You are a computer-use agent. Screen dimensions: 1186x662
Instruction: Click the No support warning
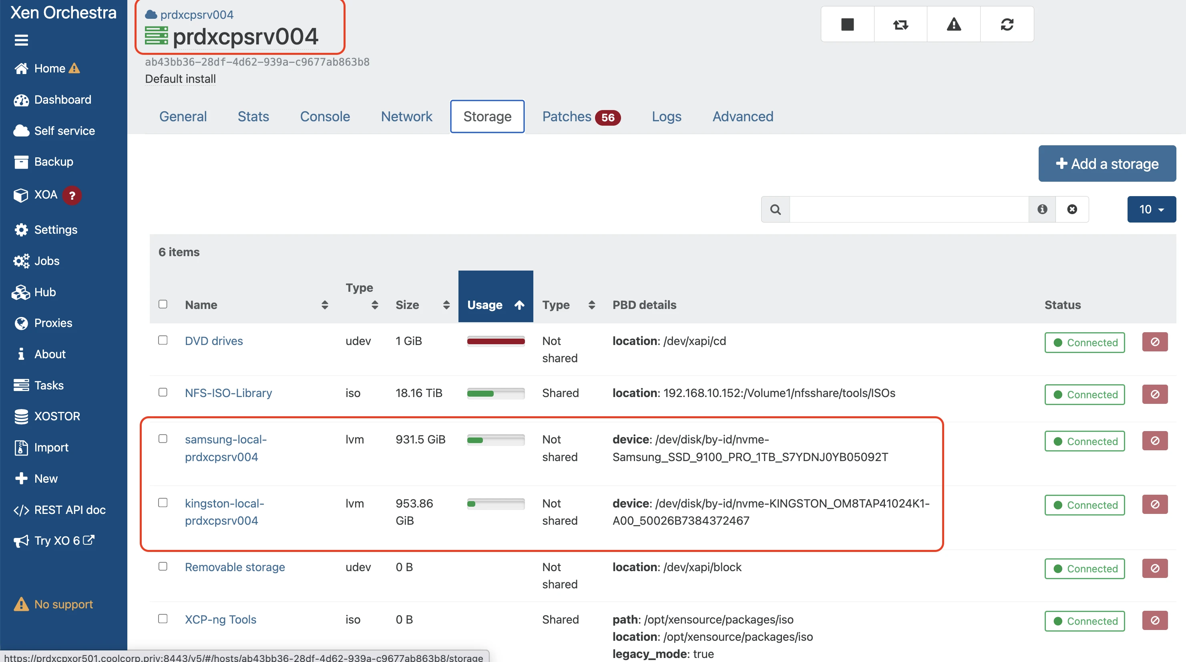coord(53,604)
